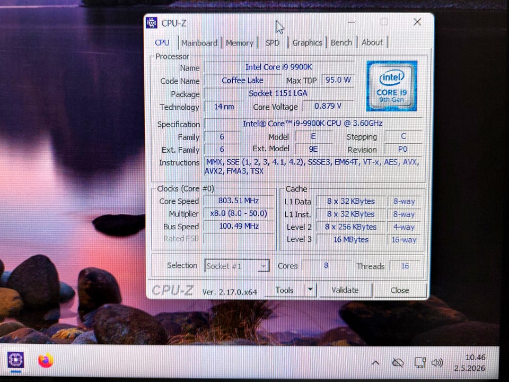509x382 pixels.
Task: Click the instructions list starting with MMX
Action: coord(313,166)
